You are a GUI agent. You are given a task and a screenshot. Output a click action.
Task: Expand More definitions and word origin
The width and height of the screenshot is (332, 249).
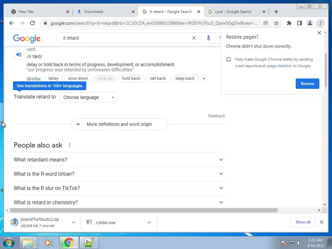tap(119, 124)
